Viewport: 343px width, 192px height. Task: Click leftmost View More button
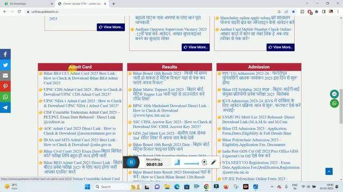pyautogui.click(x=111, y=27)
